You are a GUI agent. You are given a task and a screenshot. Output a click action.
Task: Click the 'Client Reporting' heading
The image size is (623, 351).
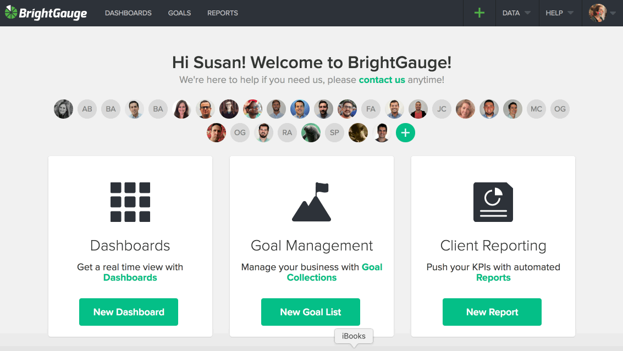tap(493, 246)
